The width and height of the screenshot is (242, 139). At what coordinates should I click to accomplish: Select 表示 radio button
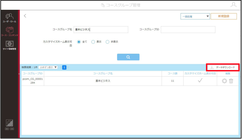[x=93, y=42]
